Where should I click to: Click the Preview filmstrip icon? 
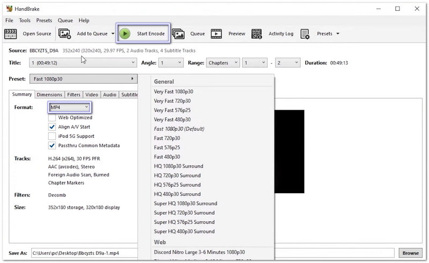click(216, 34)
